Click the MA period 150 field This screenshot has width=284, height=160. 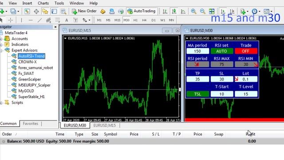(197, 51)
